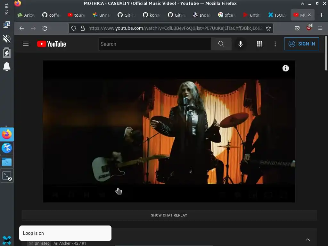This screenshot has width=328, height=246.
Task: View site security padlock info
Action: (x=83, y=28)
